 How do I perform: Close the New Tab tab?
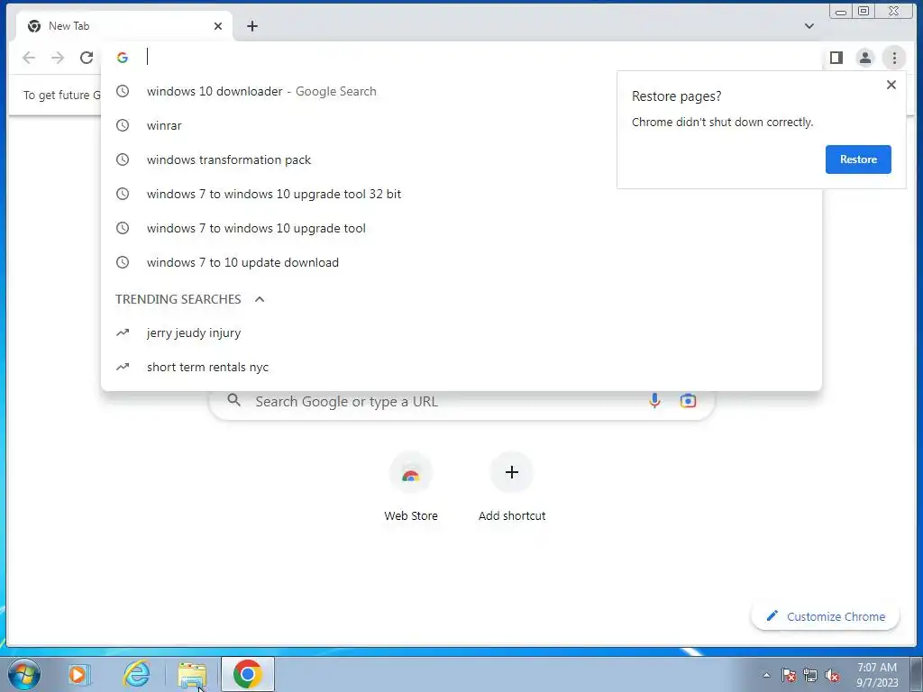tap(218, 26)
